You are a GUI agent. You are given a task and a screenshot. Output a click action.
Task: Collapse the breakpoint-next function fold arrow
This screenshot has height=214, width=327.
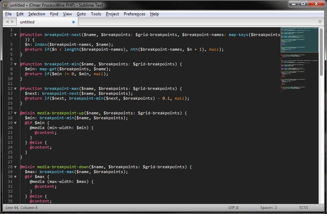click(x=15, y=35)
